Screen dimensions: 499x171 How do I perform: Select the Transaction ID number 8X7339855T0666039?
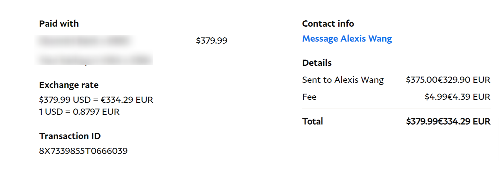[83, 151]
